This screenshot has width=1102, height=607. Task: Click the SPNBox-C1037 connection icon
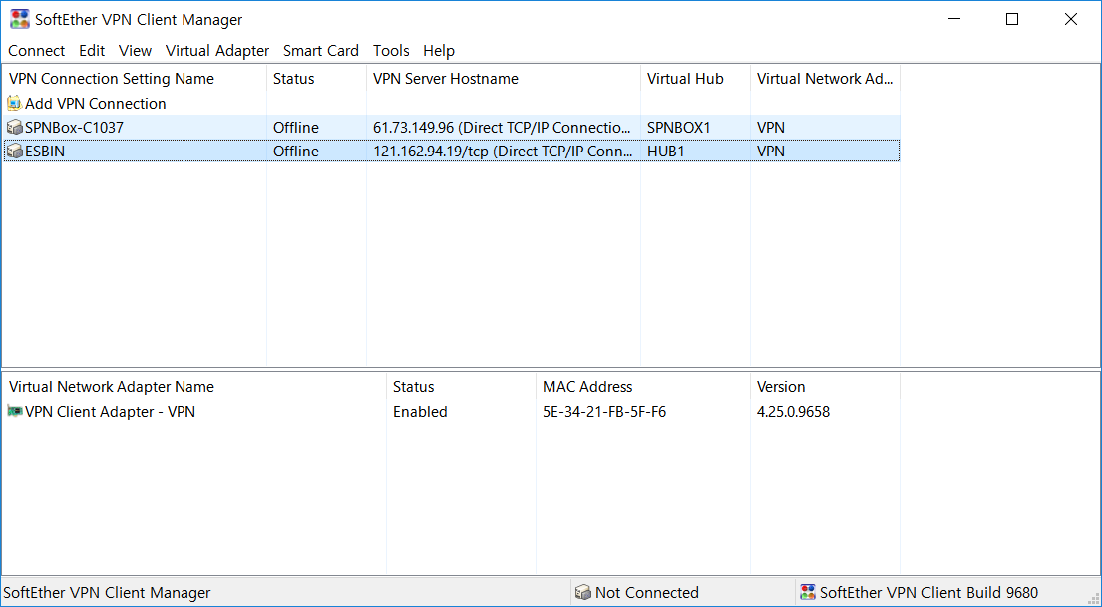tap(14, 128)
